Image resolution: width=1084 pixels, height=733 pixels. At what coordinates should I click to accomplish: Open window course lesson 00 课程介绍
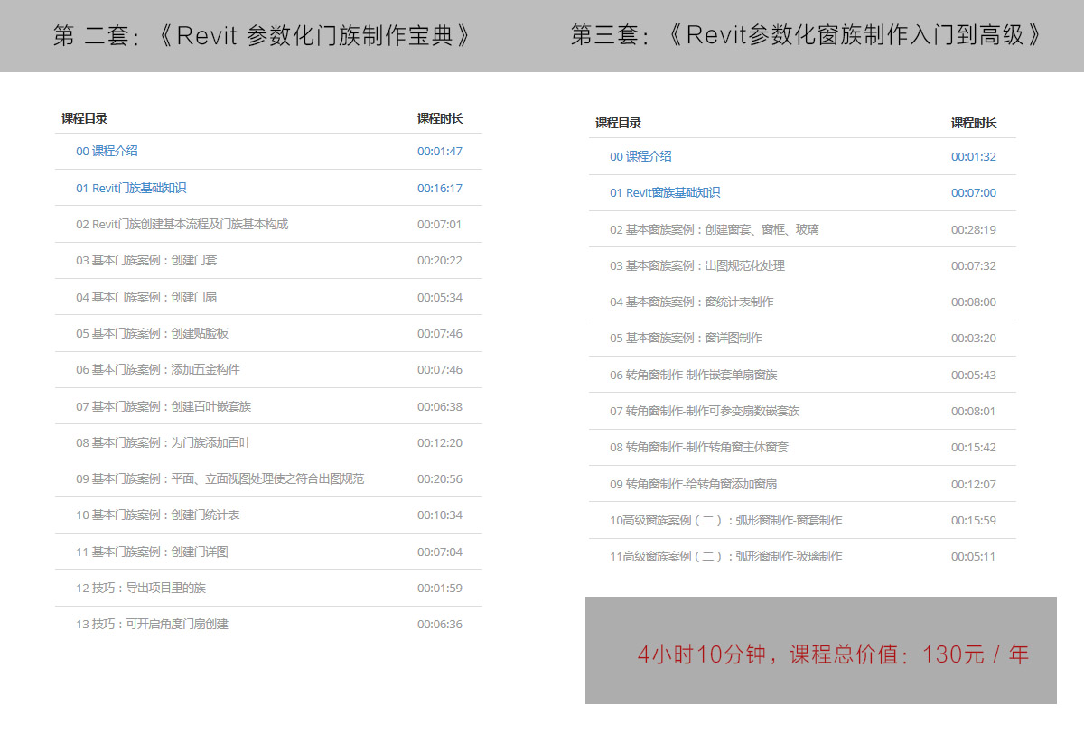pos(640,156)
